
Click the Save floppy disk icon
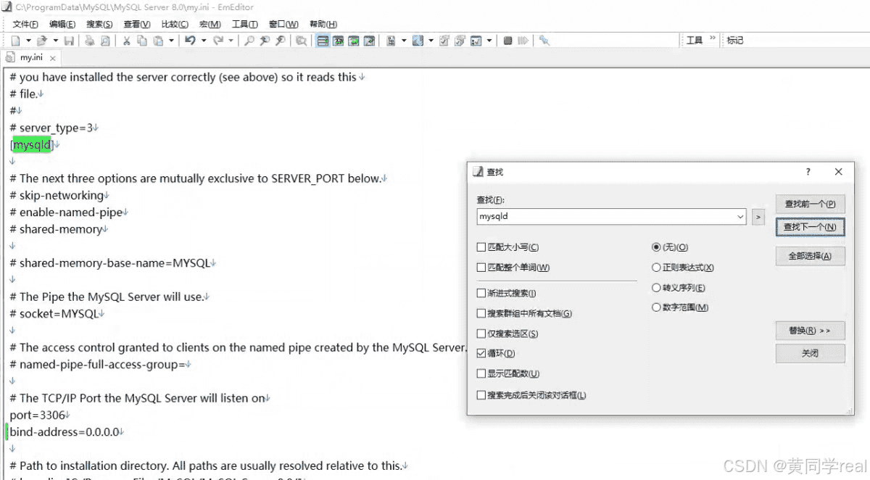[69, 41]
